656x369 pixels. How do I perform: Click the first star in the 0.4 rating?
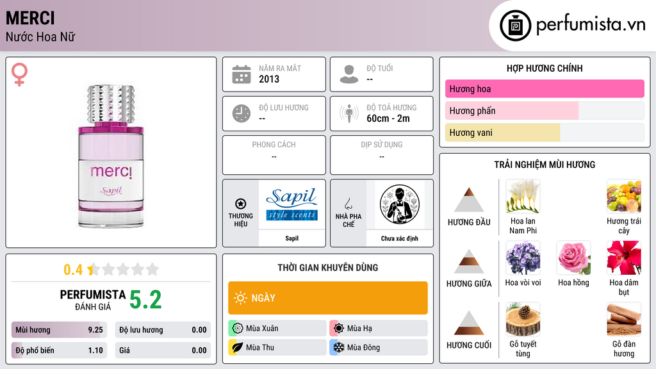[94, 269]
